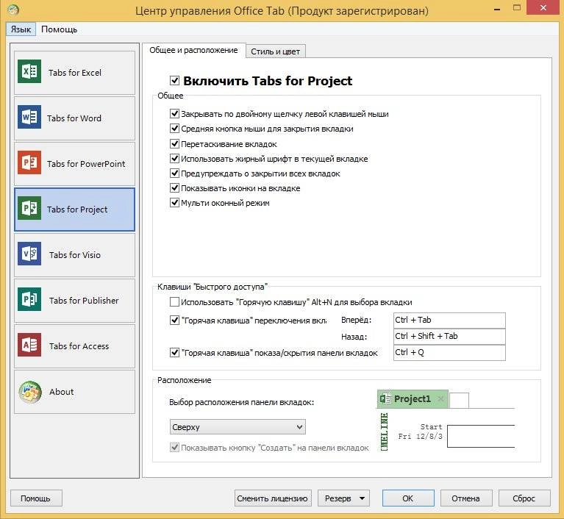Select the Word icon in the sidebar
Image resolution: width=564 pixels, height=519 pixels.
click(29, 117)
